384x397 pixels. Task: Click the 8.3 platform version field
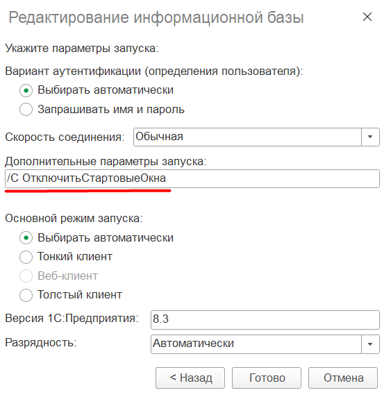265,320
